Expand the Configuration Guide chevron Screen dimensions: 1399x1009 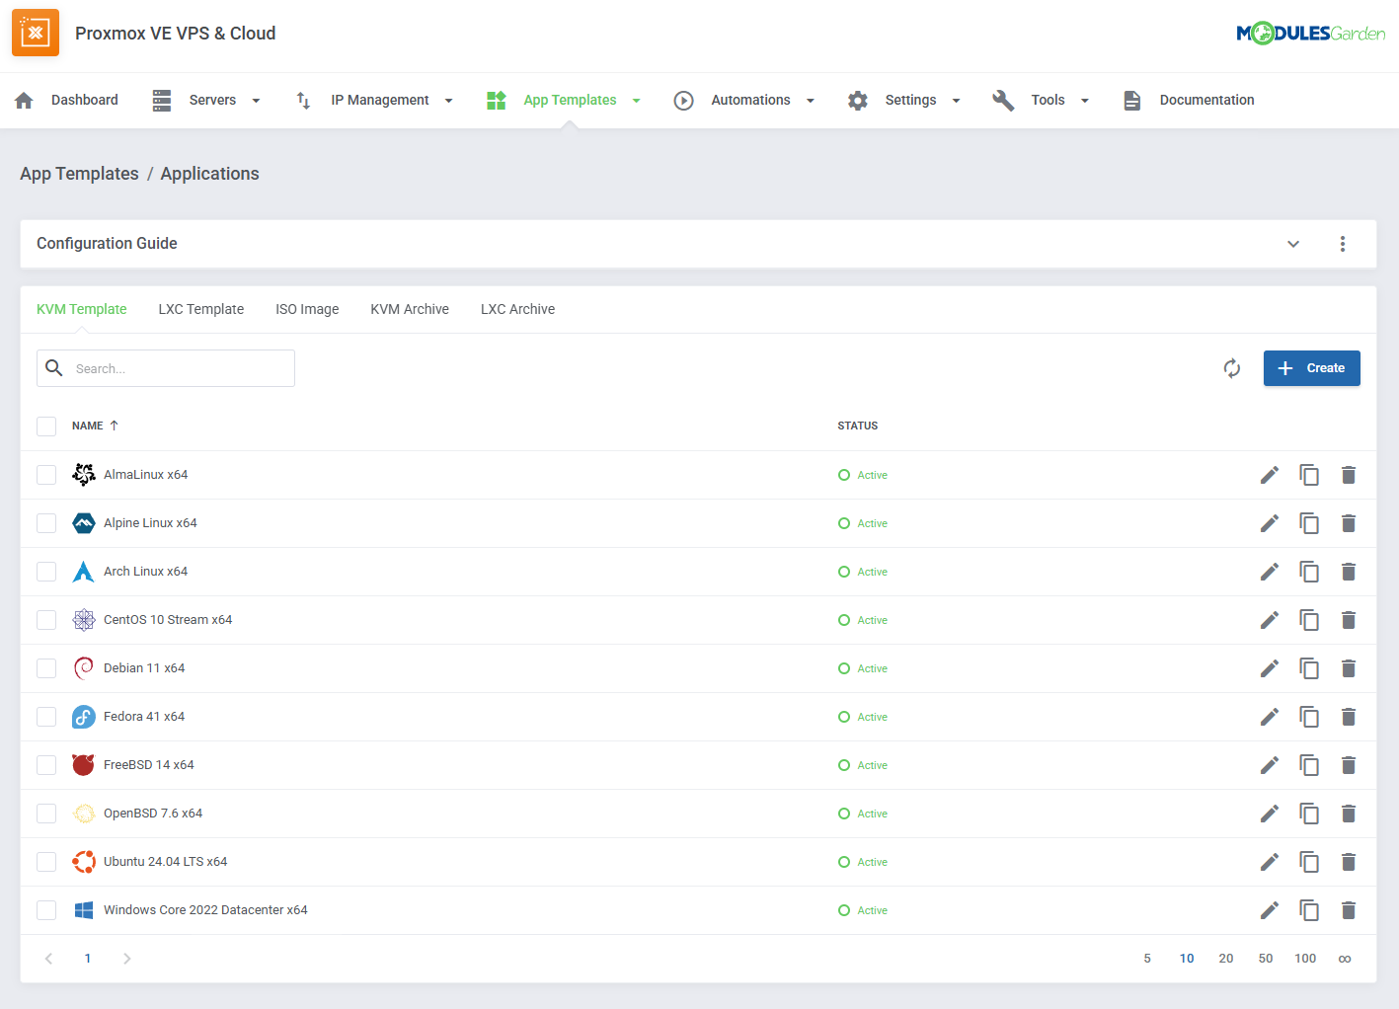(1293, 244)
